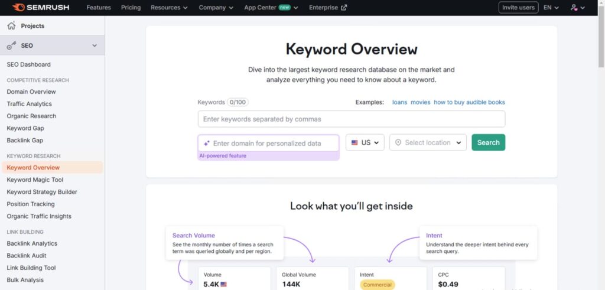Click the Keywords 0/100 counter
Image resolution: width=605 pixels, height=290 pixels.
tap(238, 102)
